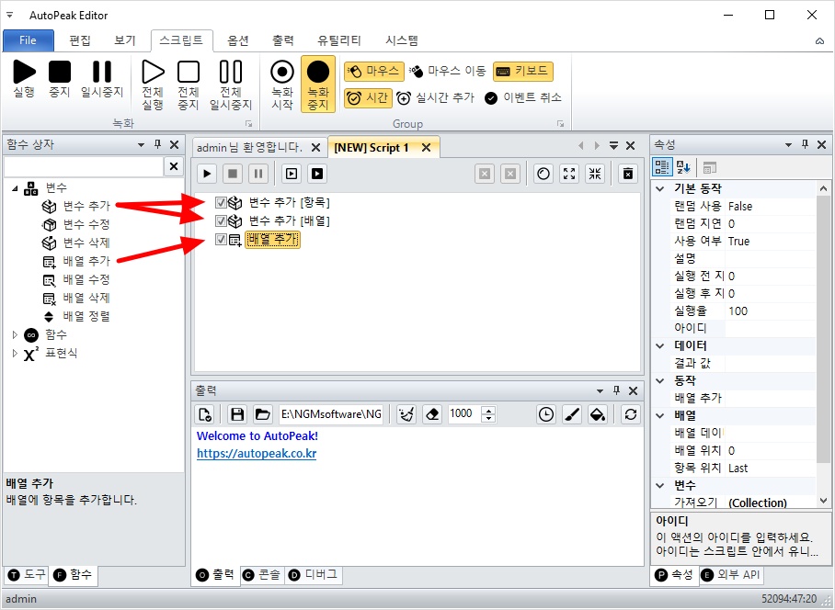Expand the 표현식 tree node
This screenshot has height=610, width=835.
(x=15, y=353)
